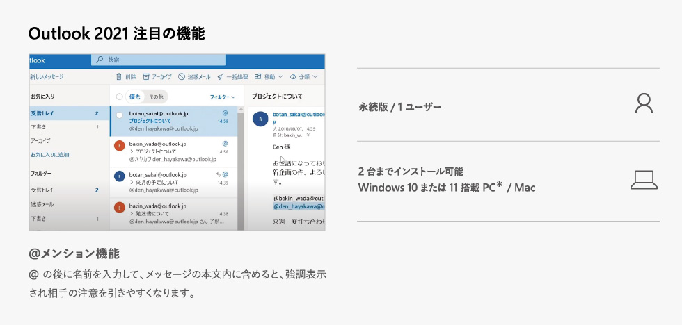Switch to the その他 tab
This screenshot has height=325, width=682.
click(156, 97)
